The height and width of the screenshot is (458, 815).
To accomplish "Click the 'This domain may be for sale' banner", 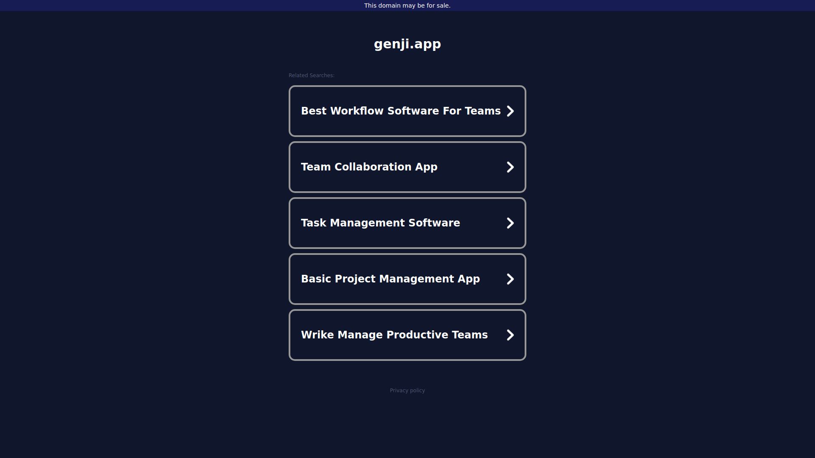I will [407, 6].
